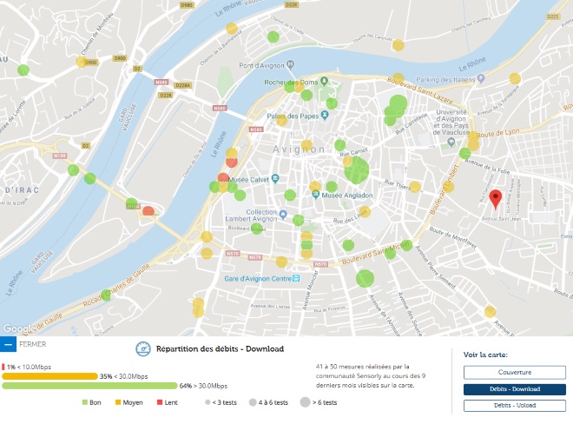Click the FERMER label to close panel
This screenshot has width=573, height=424.
(32, 344)
